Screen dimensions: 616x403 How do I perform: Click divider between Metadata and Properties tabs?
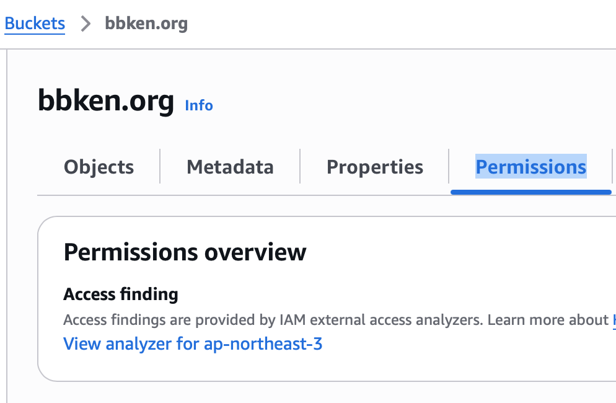click(x=300, y=166)
